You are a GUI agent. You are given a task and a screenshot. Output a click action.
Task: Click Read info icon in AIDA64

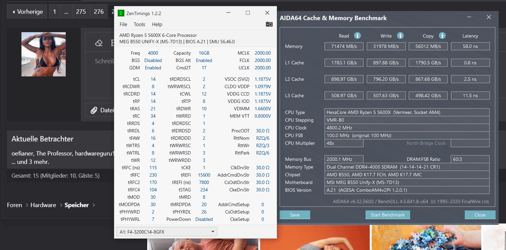(x=357, y=36)
